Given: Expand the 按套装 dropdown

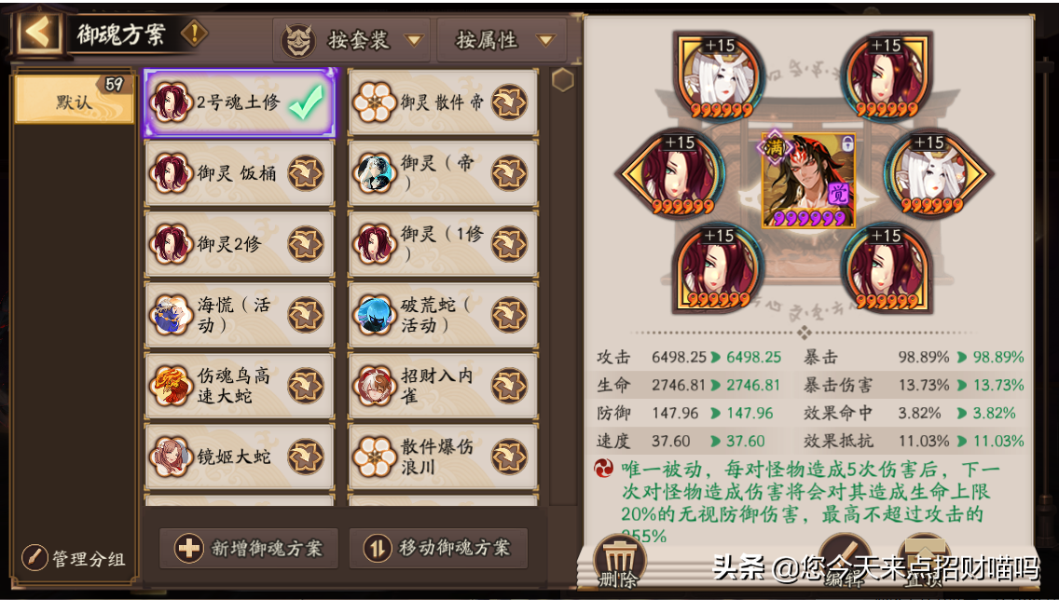Looking at the screenshot, I should [352, 40].
